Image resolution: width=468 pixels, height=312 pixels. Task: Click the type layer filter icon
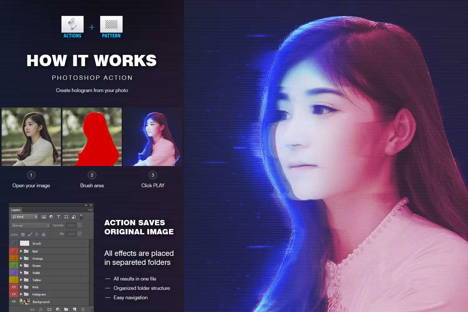pyautogui.click(x=59, y=217)
